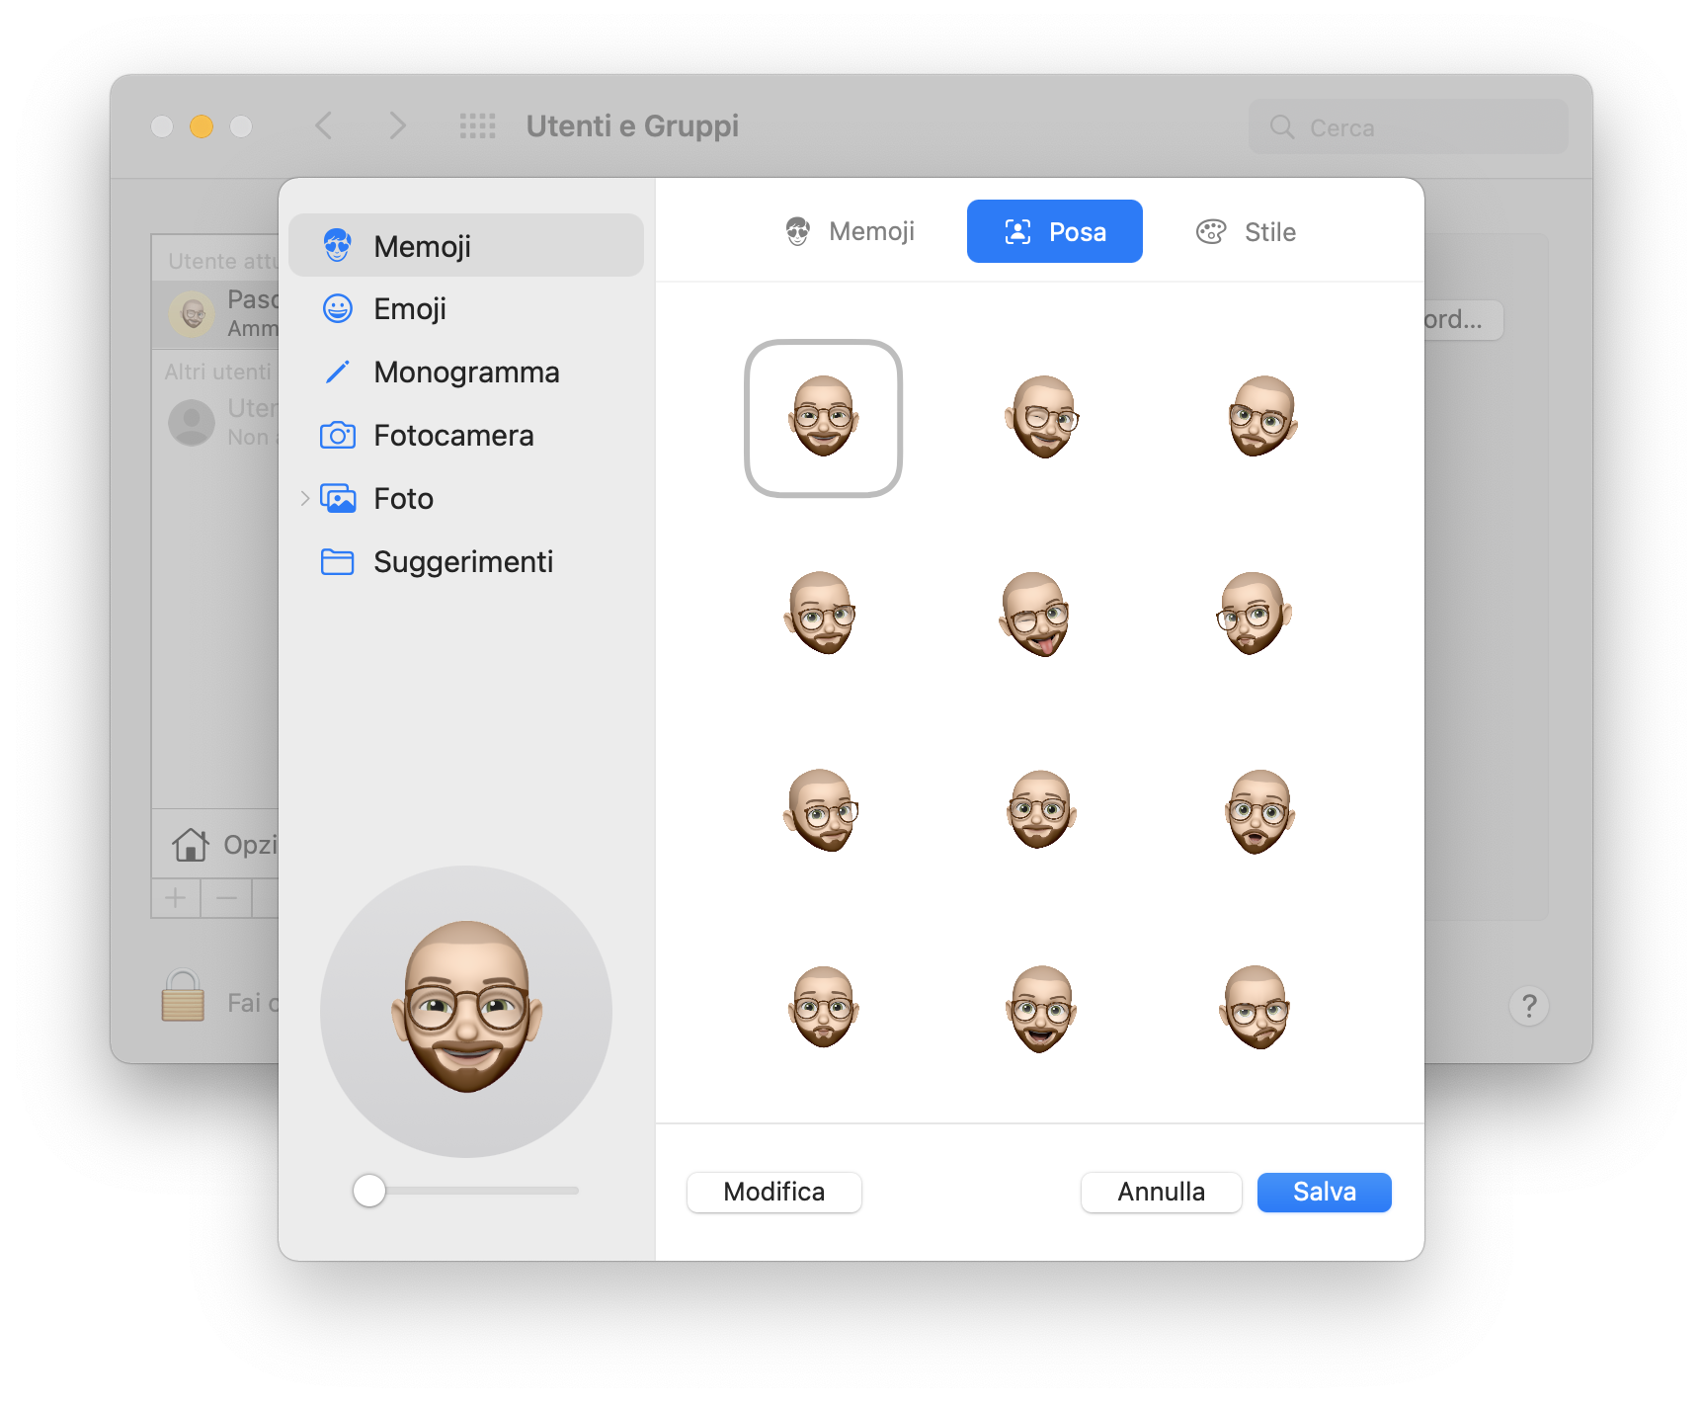Browse the Suggerimenti folder
Viewport: 1703px width, 1407px height.
463,562
